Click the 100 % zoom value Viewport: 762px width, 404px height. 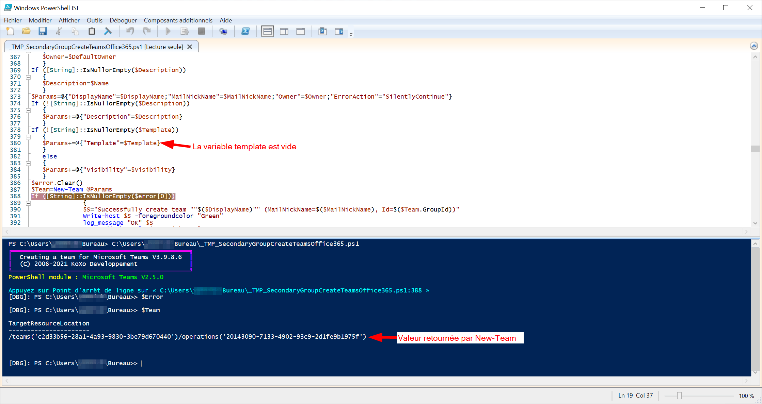point(746,396)
